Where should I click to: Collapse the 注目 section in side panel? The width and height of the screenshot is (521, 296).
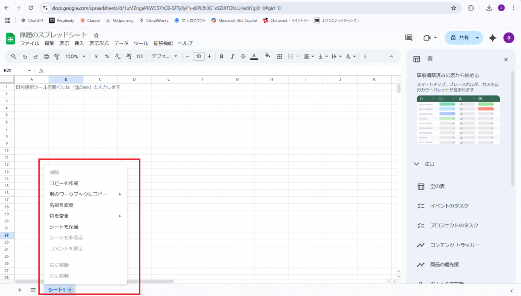coord(417,164)
